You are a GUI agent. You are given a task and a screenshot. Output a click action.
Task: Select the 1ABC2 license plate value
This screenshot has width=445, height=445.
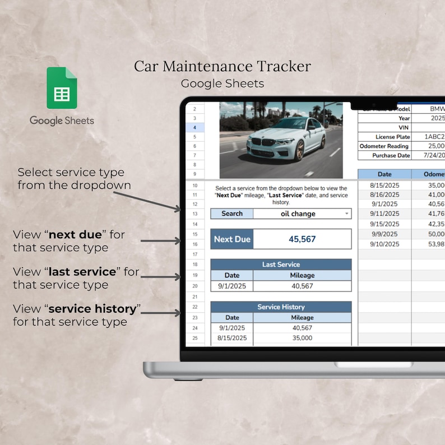pyautogui.click(x=428, y=137)
